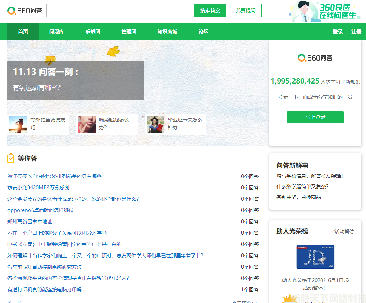Focus the search input field
Image resolution: width=366 pixels, height=303 pixels.
coord(120,11)
